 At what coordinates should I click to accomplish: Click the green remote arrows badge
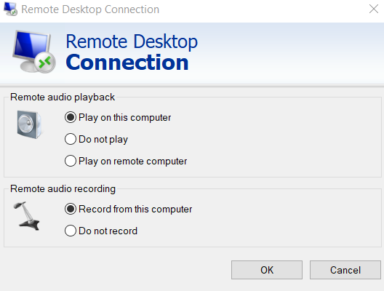click(45, 63)
